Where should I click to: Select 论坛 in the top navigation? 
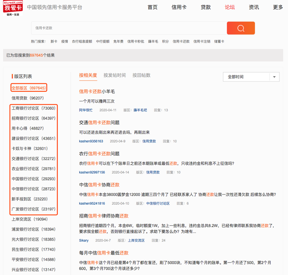(230, 7)
